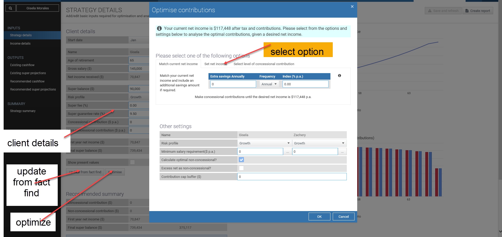Click the Super guarantee rate field showing 9.50
Screen dimensions: 502x237
coord(139,114)
